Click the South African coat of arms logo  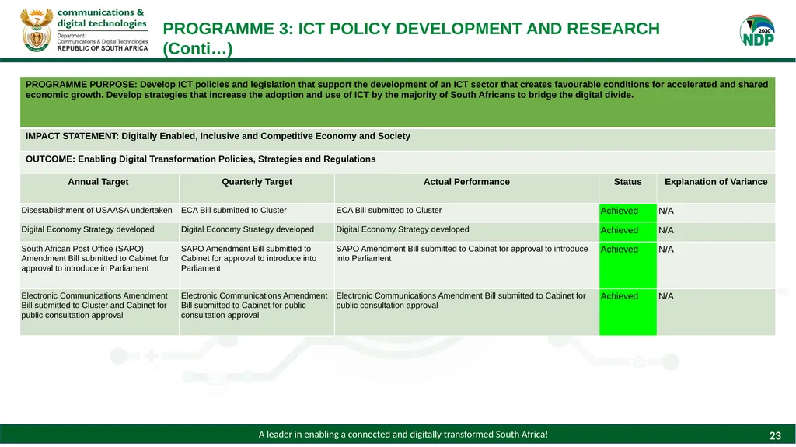pos(37,30)
